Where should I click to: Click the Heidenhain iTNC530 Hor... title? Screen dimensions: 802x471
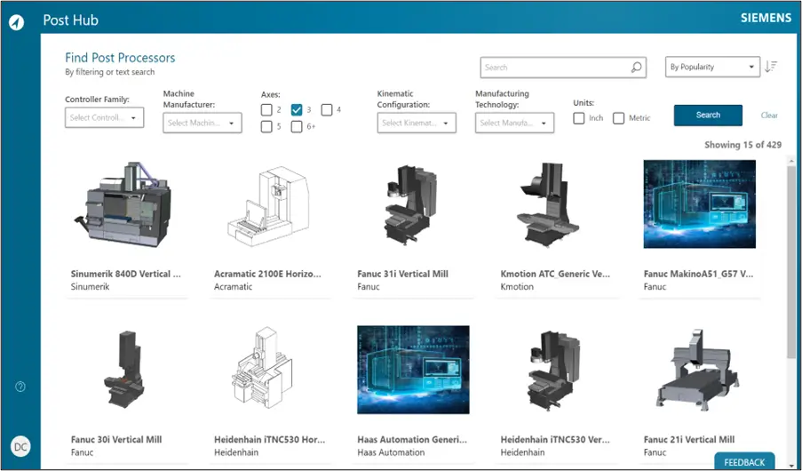tap(269, 439)
